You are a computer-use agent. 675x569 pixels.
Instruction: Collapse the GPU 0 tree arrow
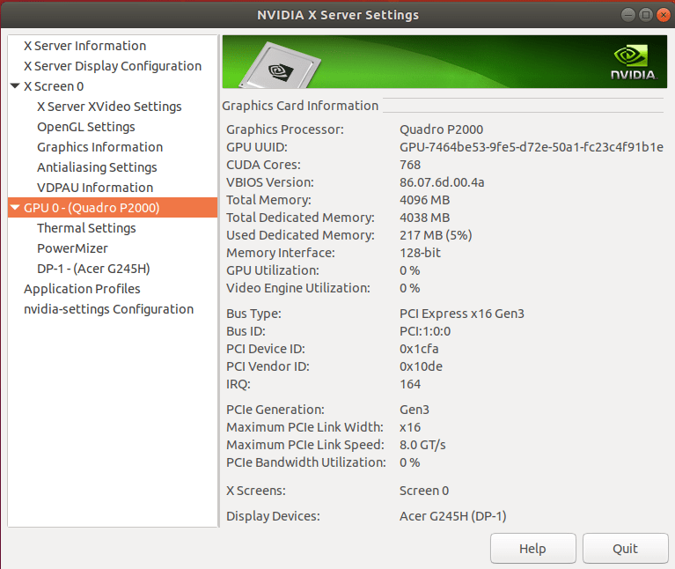15,207
